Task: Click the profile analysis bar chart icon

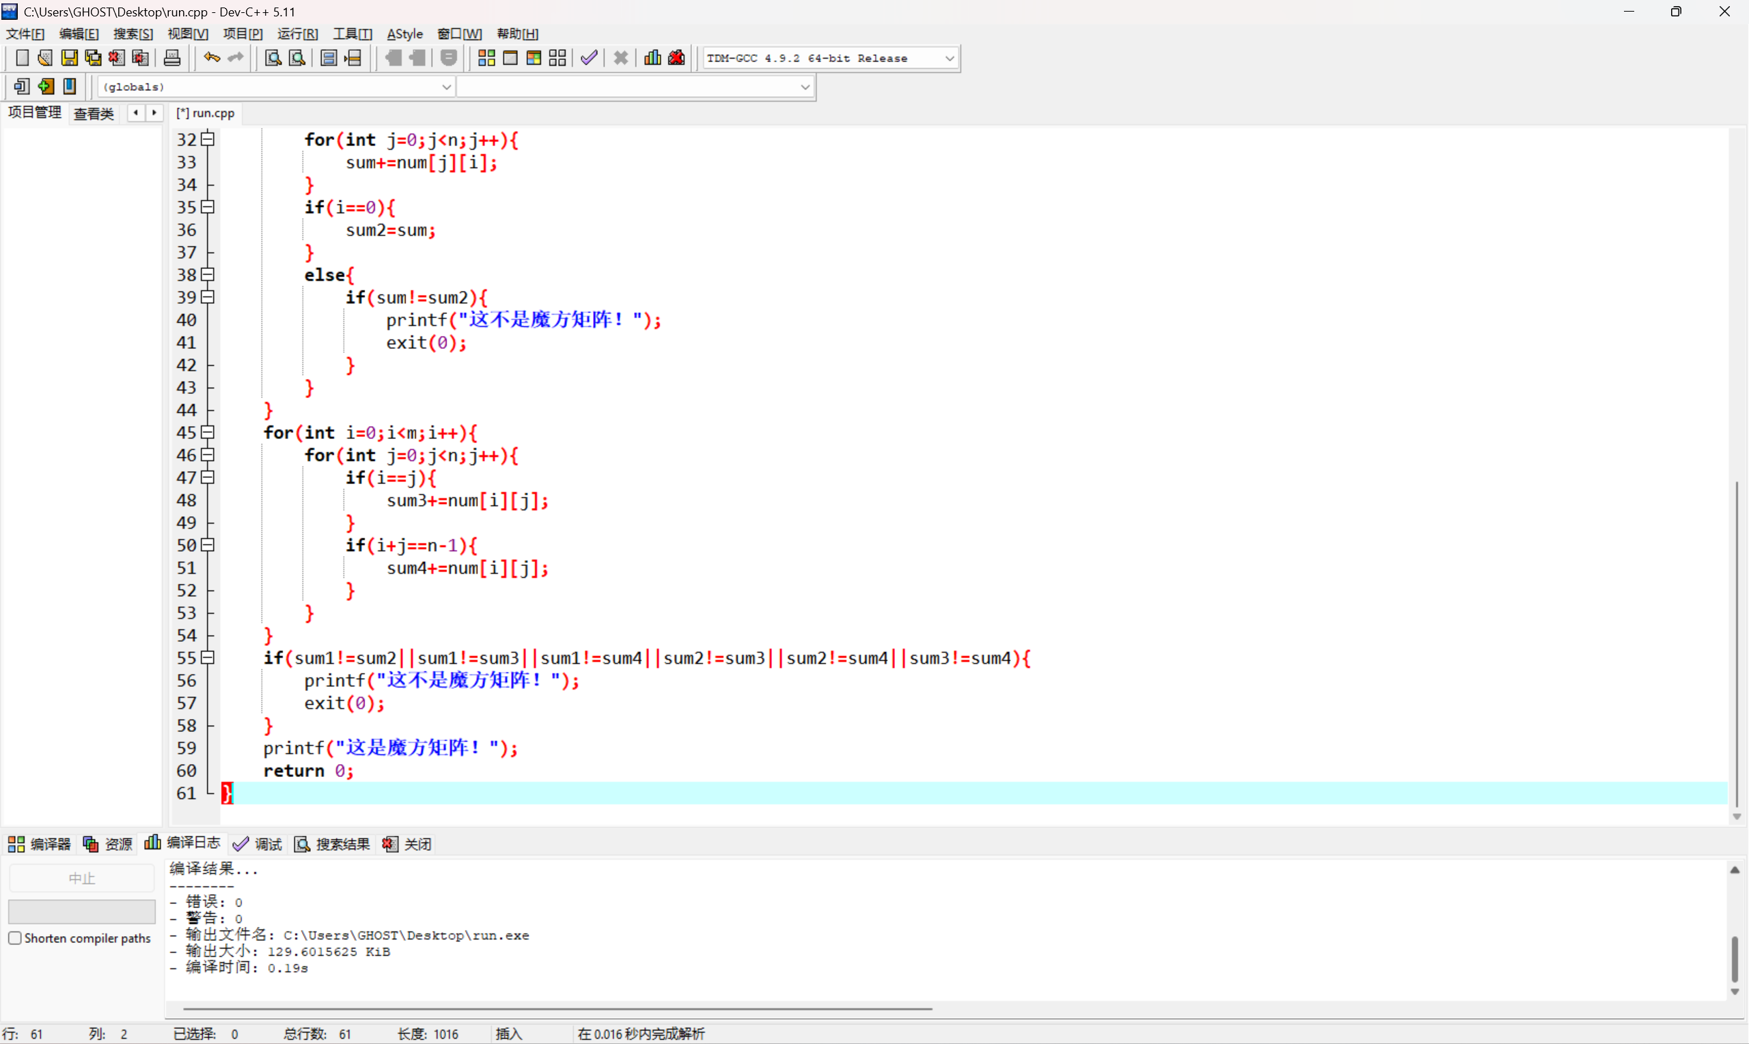Action: 652,57
